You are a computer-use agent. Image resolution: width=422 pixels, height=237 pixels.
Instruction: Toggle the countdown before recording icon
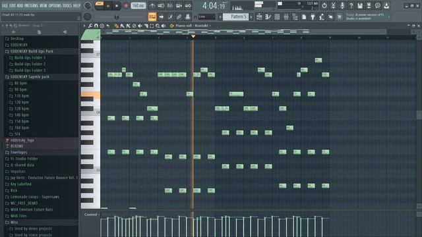(x=170, y=6)
